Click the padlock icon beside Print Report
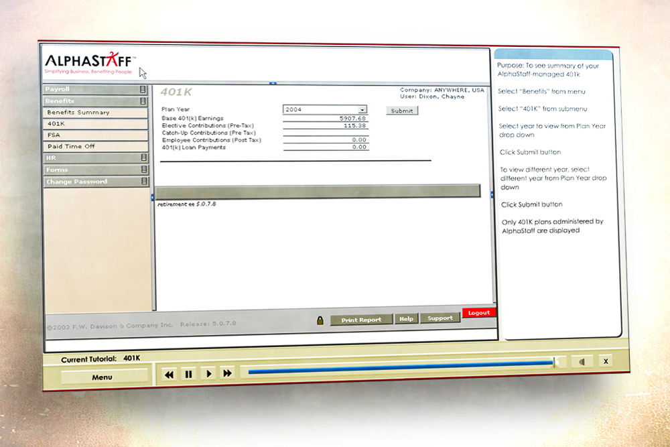The width and height of the screenshot is (670, 447). coord(320,320)
